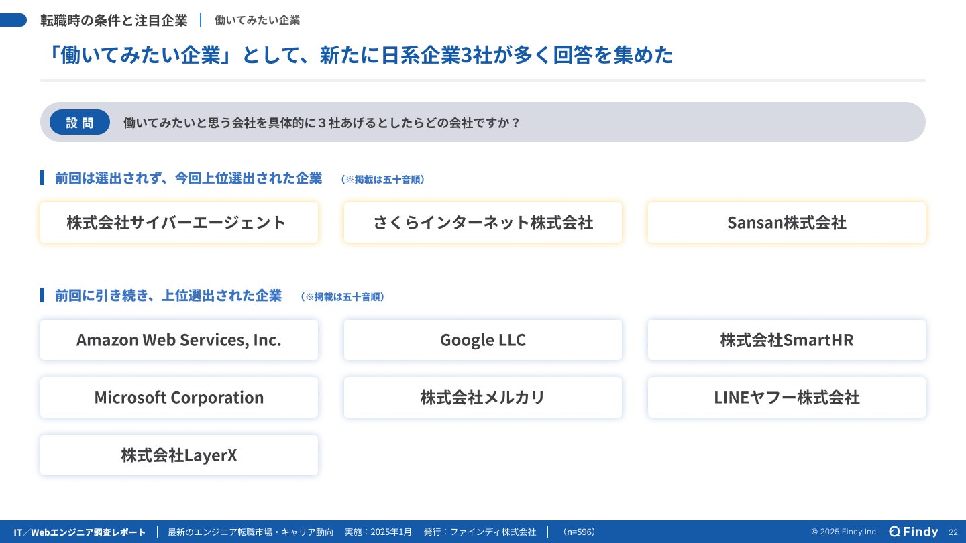
Task: Click the slide headline about 日系企業3社
Action: pyautogui.click(x=360, y=55)
